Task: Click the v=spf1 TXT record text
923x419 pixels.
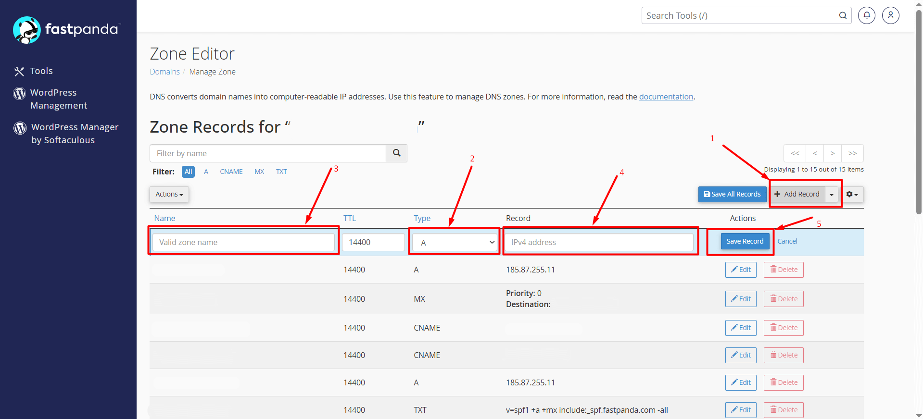Action: 587,410
